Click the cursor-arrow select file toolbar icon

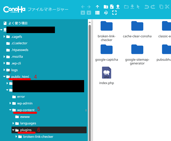138,7
